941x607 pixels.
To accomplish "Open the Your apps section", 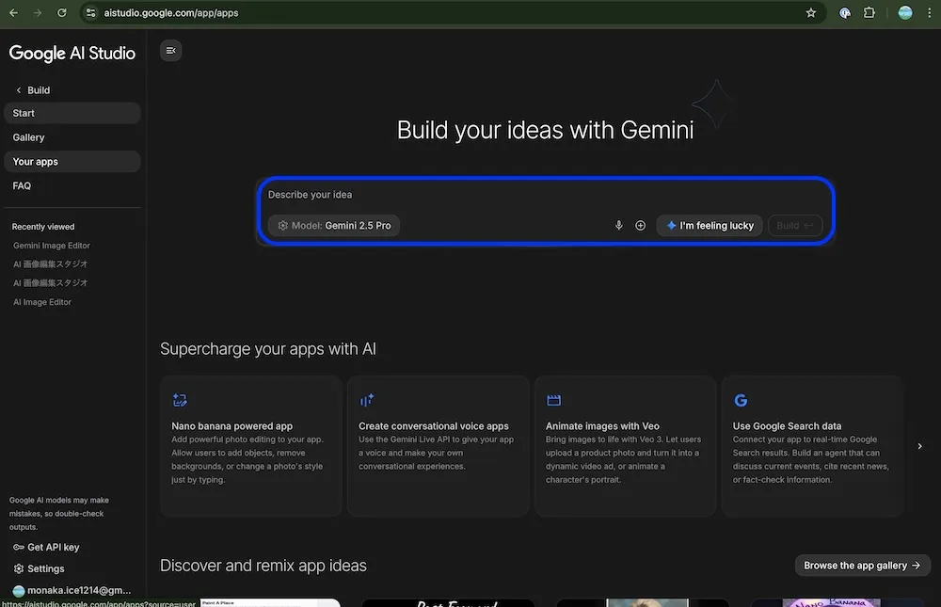I will pyautogui.click(x=36, y=162).
